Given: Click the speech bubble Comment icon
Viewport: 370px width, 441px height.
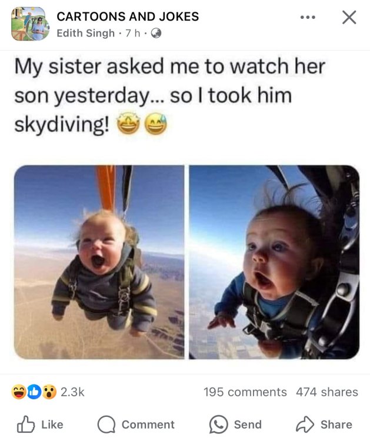Looking at the screenshot, I should 106,425.
